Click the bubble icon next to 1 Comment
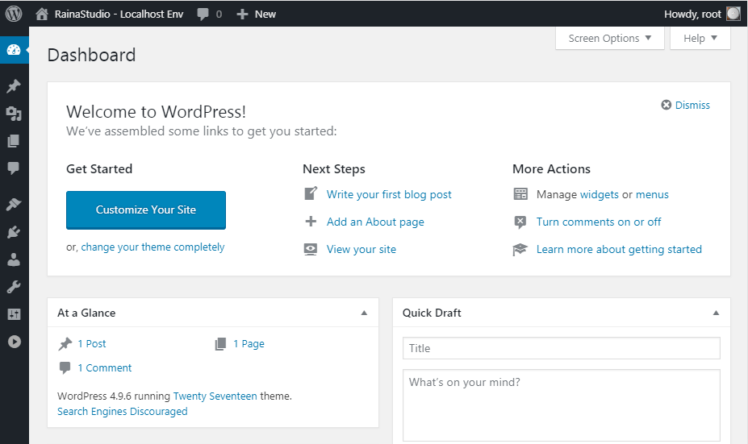Image resolution: width=748 pixels, height=444 pixels. click(x=65, y=367)
